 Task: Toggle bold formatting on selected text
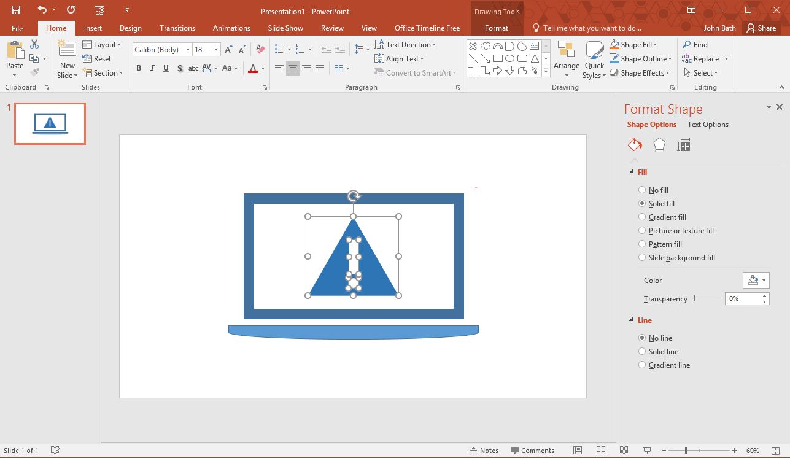point(139,68)
